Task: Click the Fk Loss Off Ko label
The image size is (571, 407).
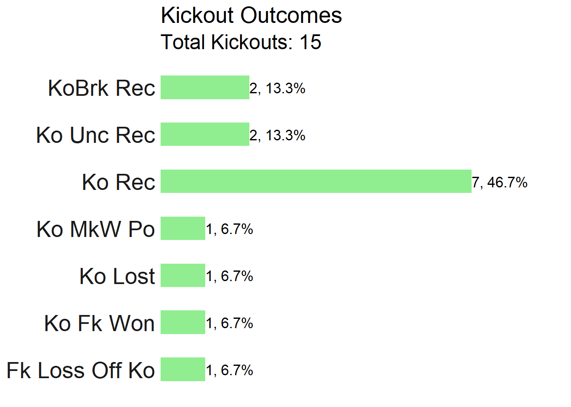Action: (x=81, y=371)
